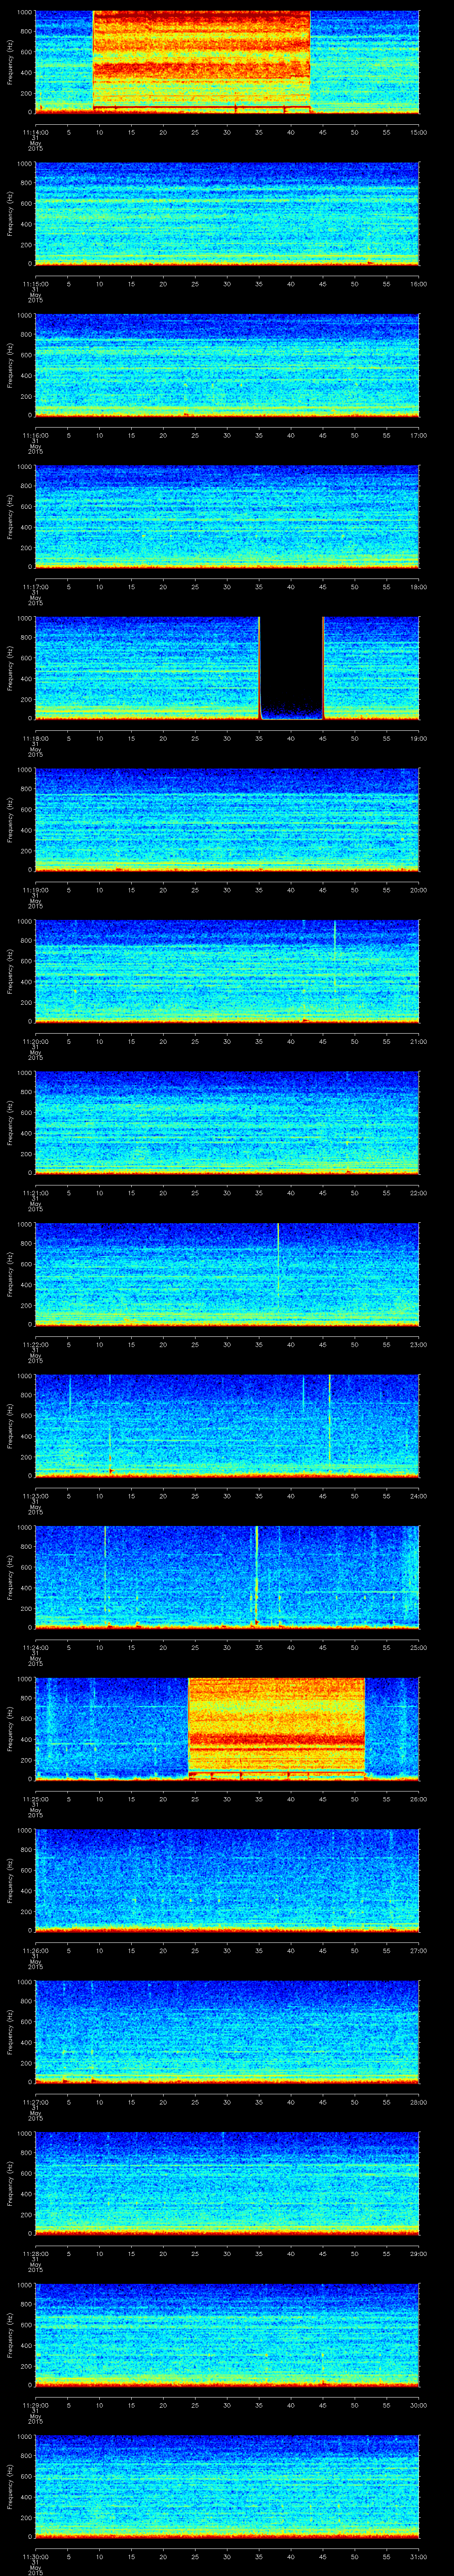Click the 26:00 end time label

click(419, 1798)
